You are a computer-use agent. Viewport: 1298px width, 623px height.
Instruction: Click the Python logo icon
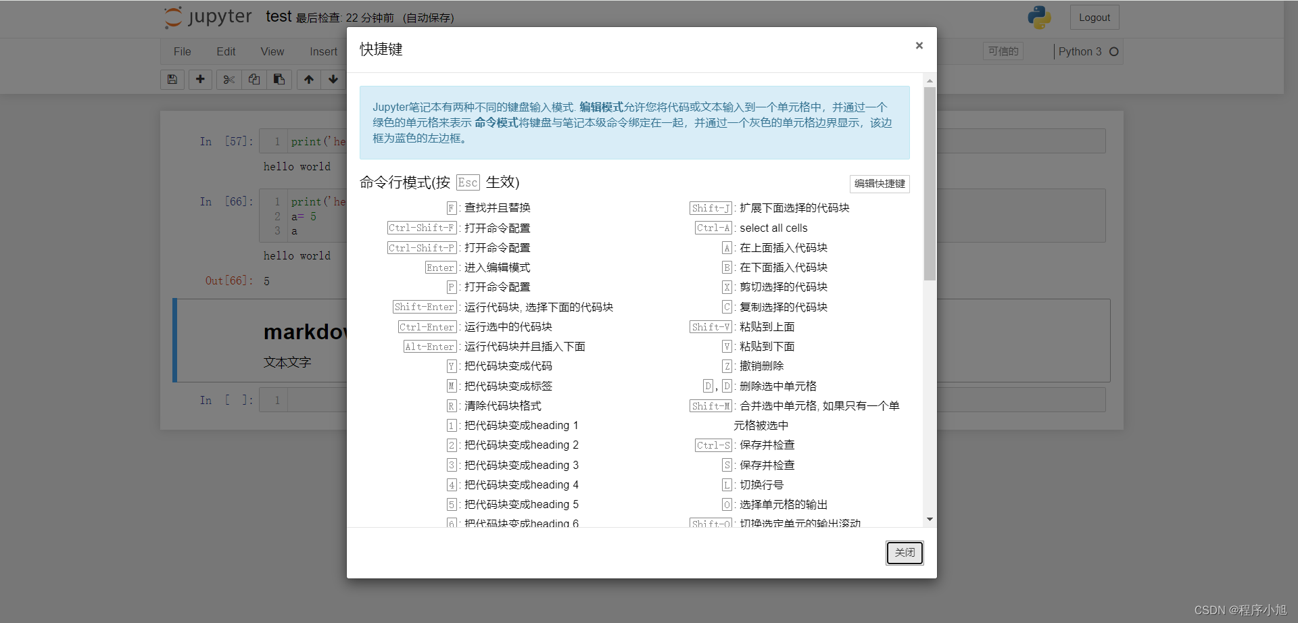[x=1039, y=18]
